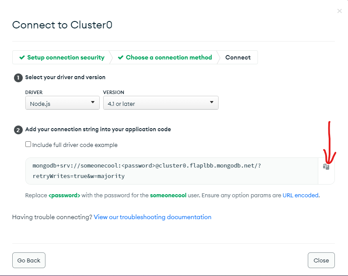348x276 pixels.
Task: Copy the connection string to clipboard
Action: (x=326, y=167)
